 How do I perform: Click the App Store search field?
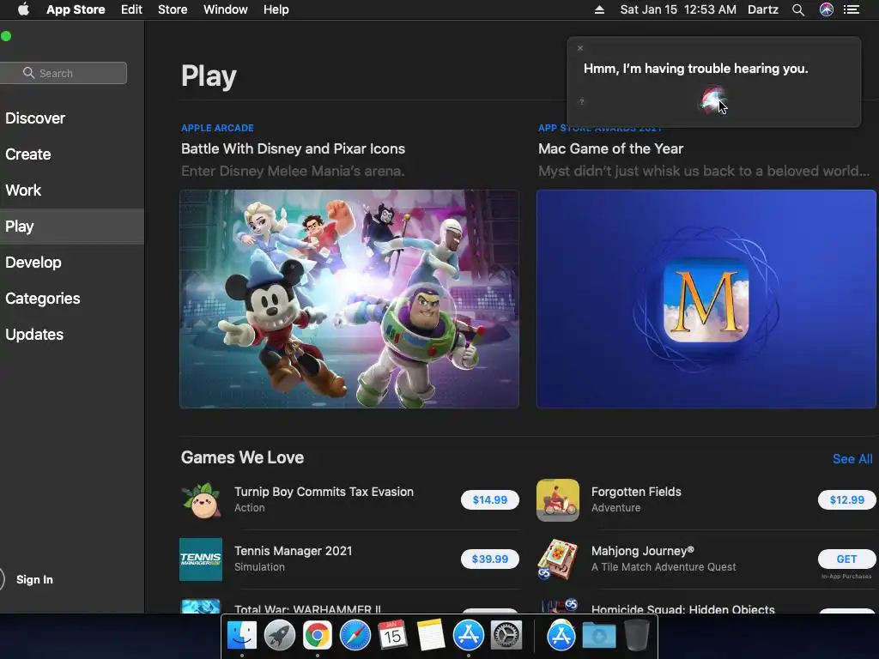click(63, 73)
